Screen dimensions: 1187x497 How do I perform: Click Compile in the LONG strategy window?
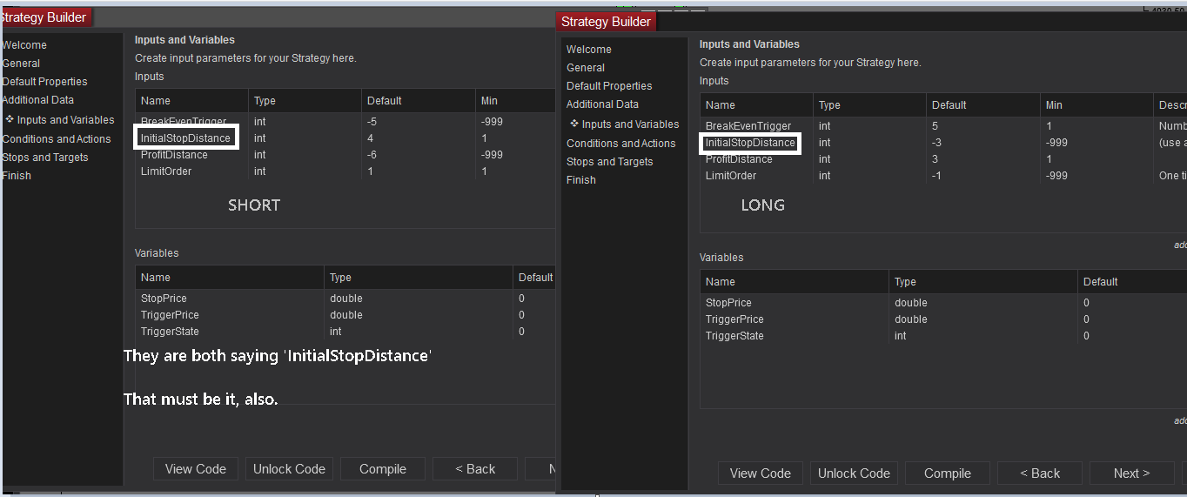(947, 473)
